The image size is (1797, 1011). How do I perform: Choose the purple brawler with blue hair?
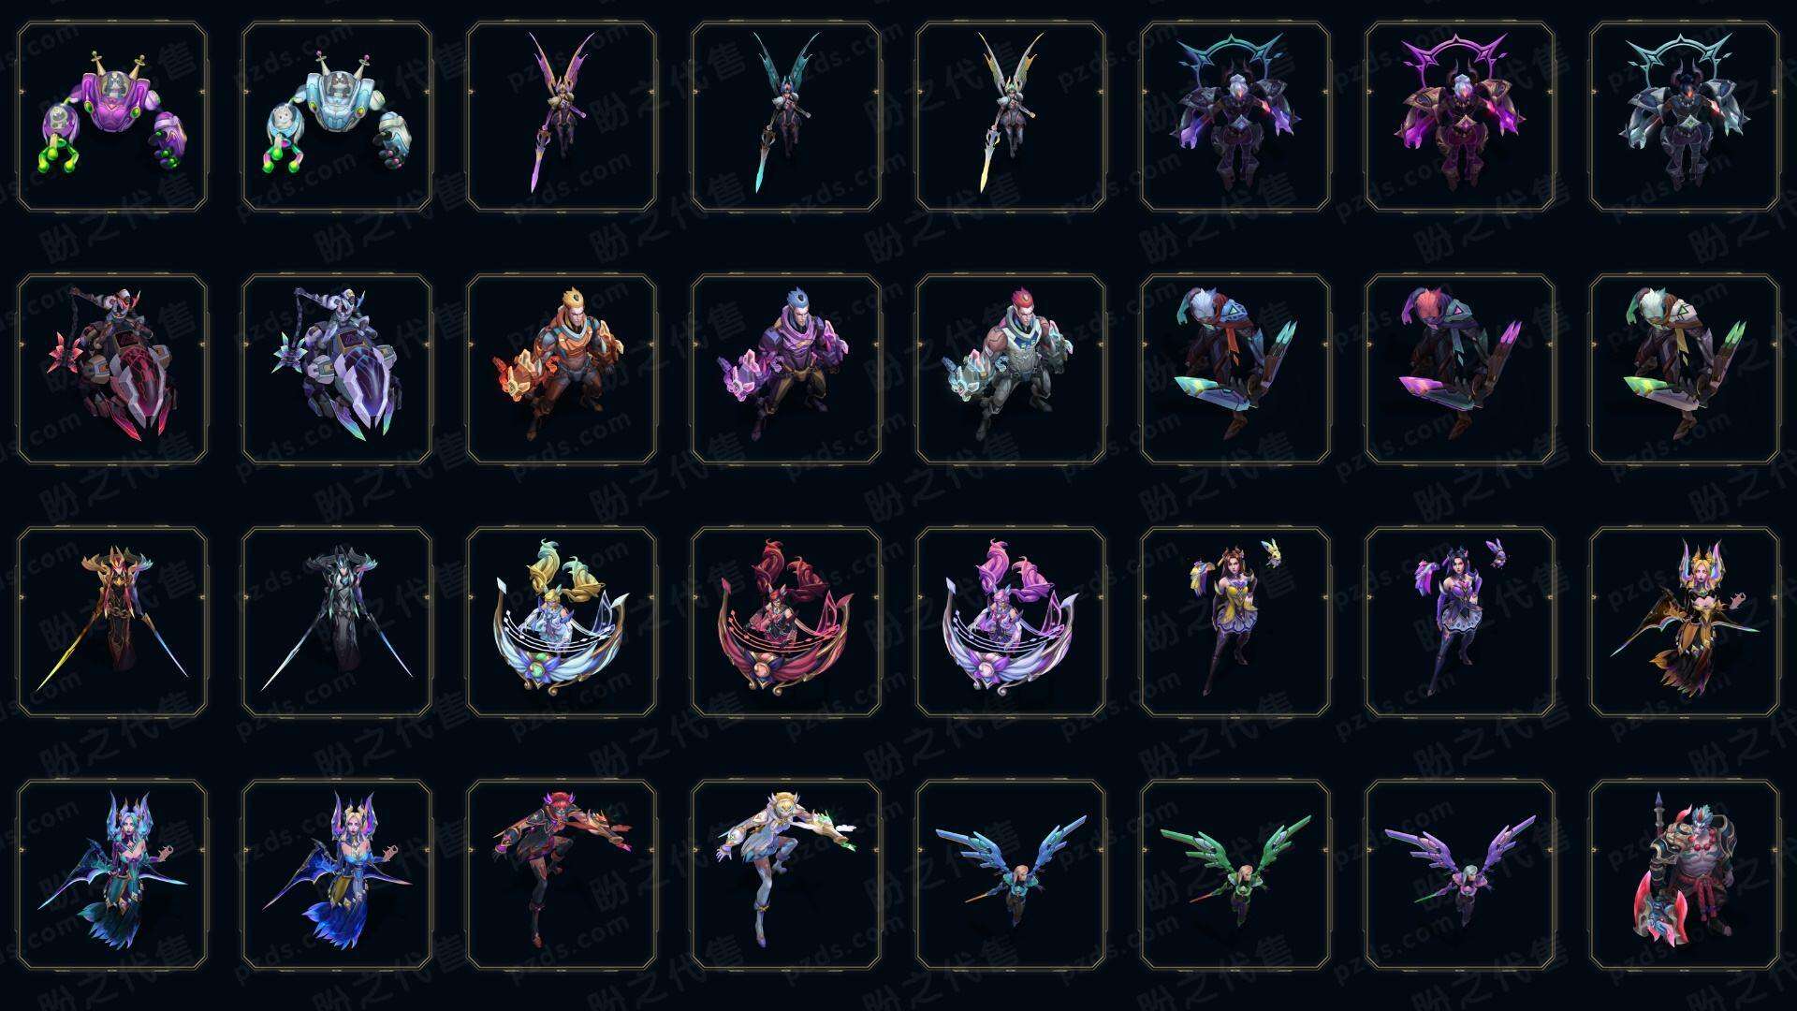pos(786,369)
